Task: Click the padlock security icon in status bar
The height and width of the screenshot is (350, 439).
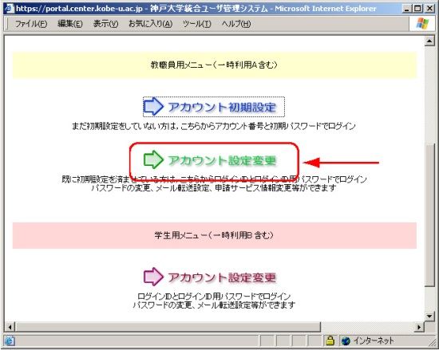Action: click(330, 340)
